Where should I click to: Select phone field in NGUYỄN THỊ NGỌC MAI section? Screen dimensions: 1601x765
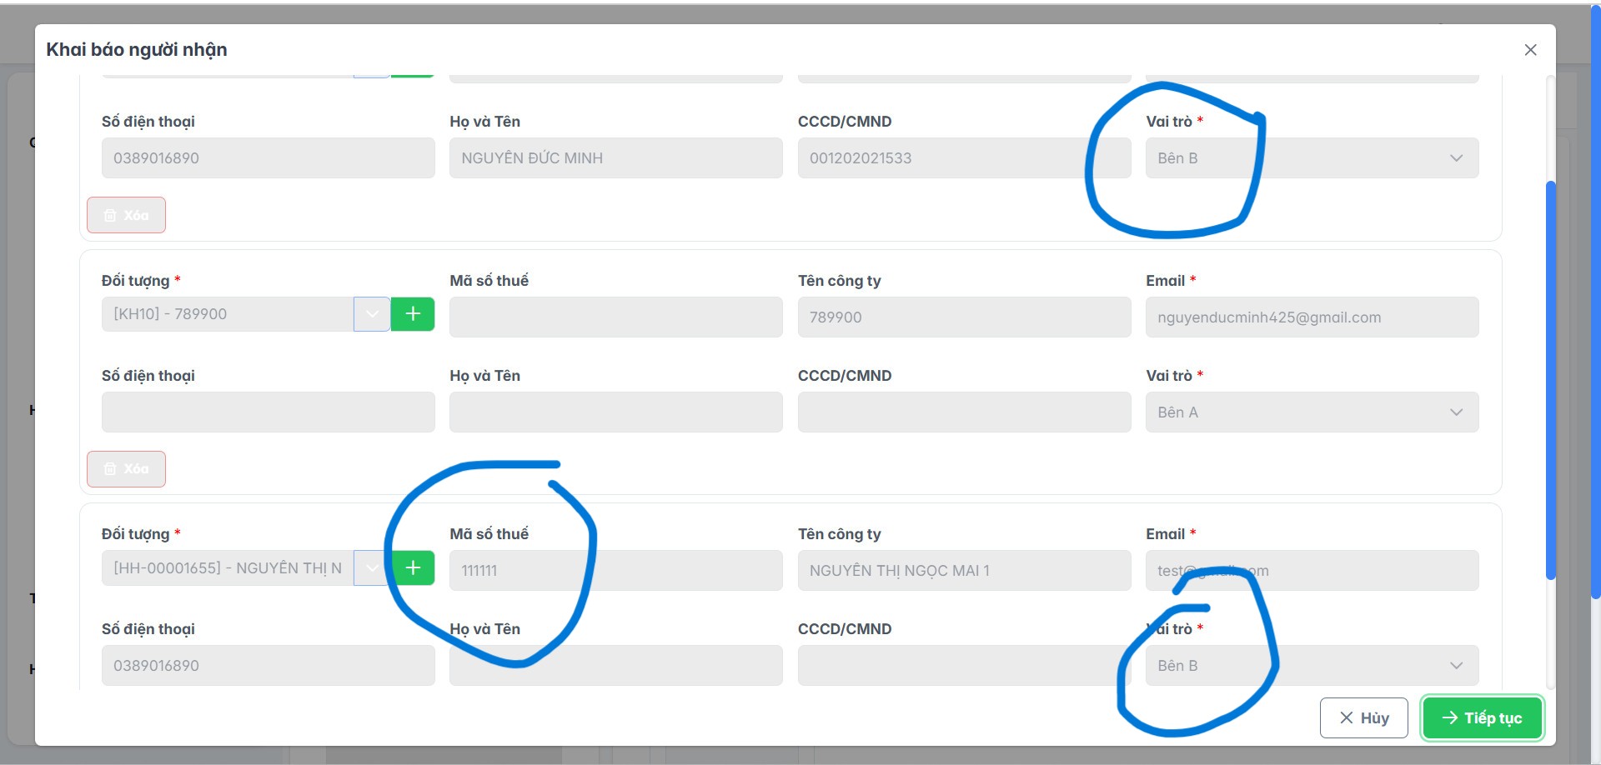[269, 666]
